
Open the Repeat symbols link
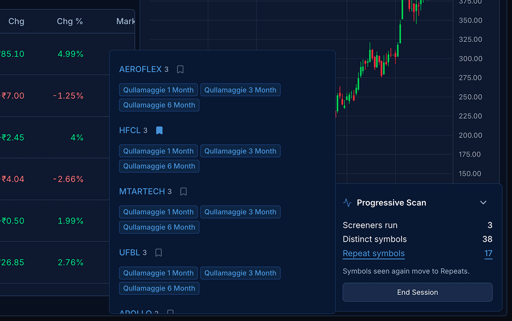click(x=374, y=253)
